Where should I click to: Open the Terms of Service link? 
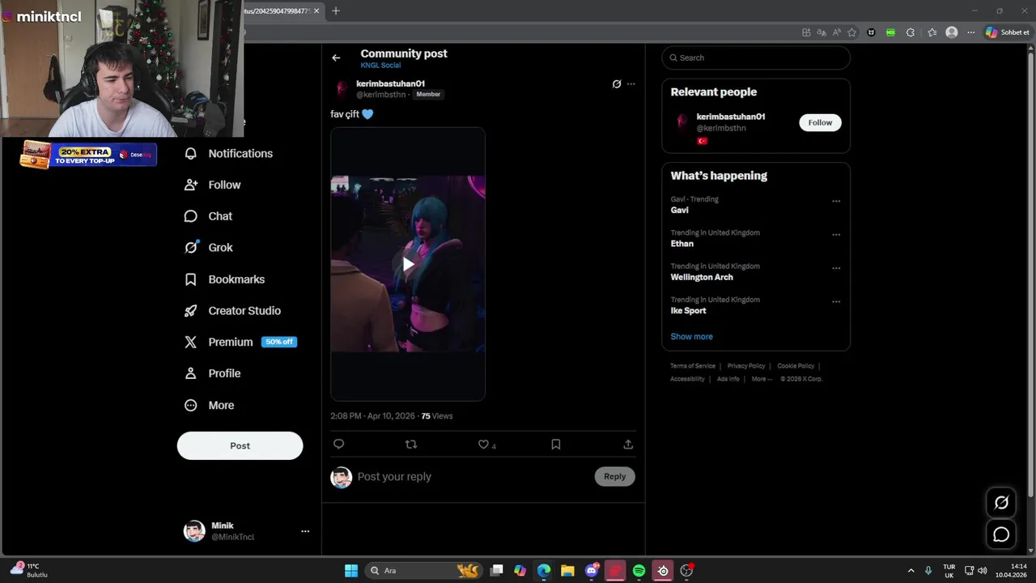(x=693, y=366)
